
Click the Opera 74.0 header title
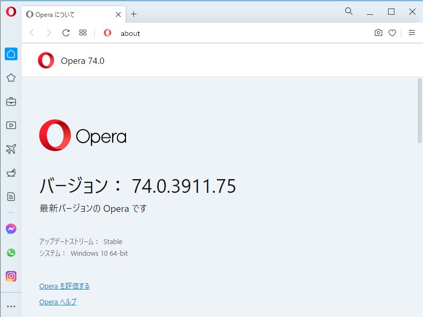click(x=83, y=61)
